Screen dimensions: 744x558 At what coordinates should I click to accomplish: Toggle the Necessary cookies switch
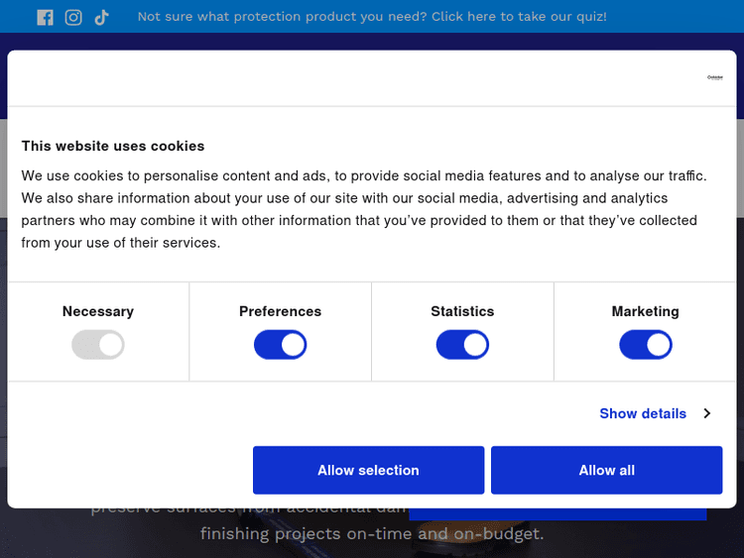(x=97, y=345)
